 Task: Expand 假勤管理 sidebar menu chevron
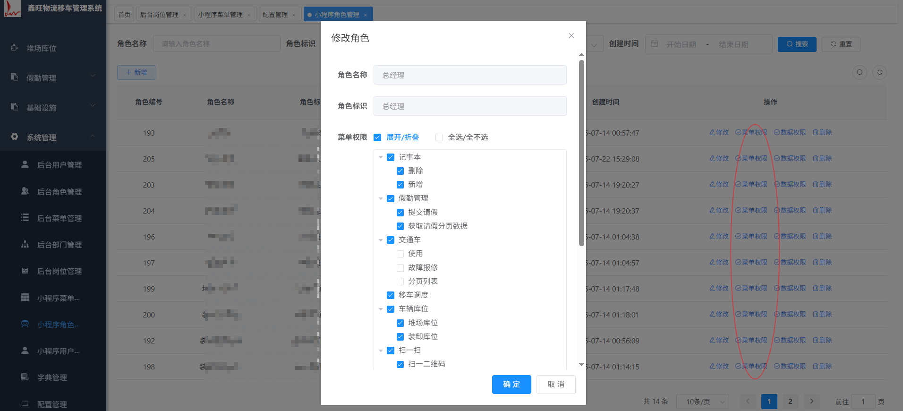click(x=93, y=76)
